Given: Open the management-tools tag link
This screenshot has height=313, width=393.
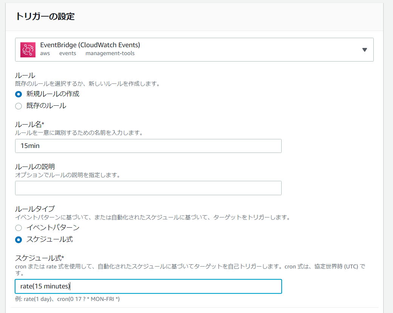Looking at the screenshot, I should coord(110,53).
